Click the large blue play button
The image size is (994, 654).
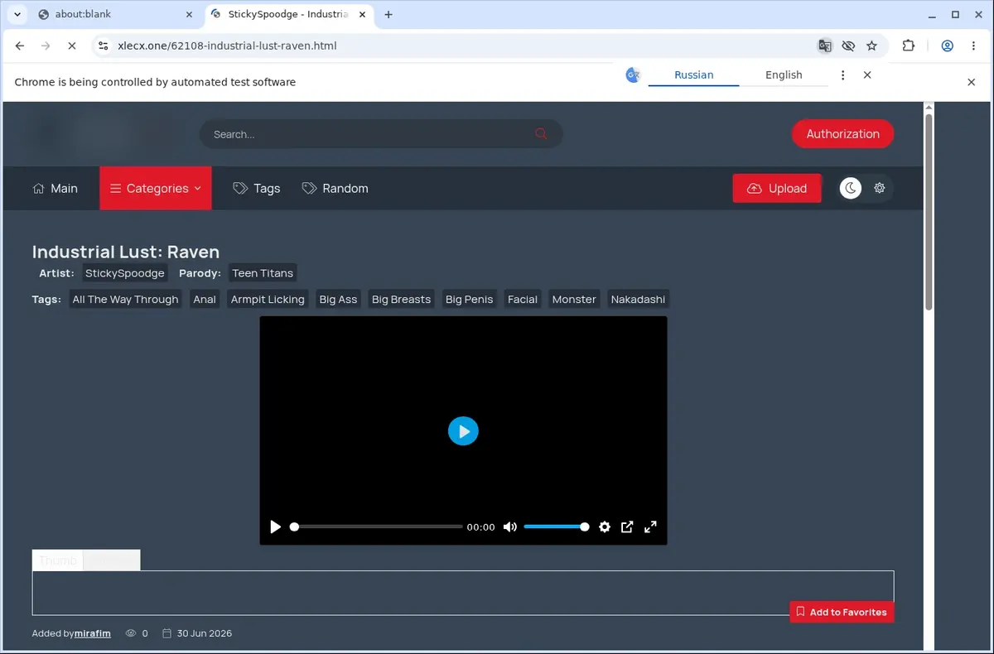point(463,431)
